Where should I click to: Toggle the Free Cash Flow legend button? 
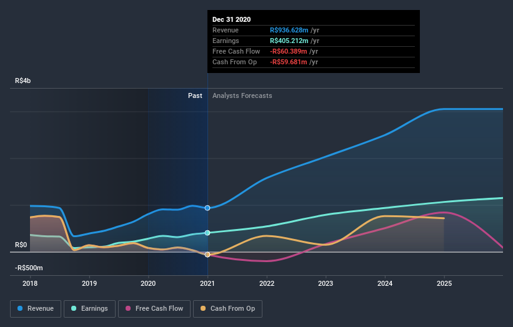pyautogui.click(x=154, y=309)
